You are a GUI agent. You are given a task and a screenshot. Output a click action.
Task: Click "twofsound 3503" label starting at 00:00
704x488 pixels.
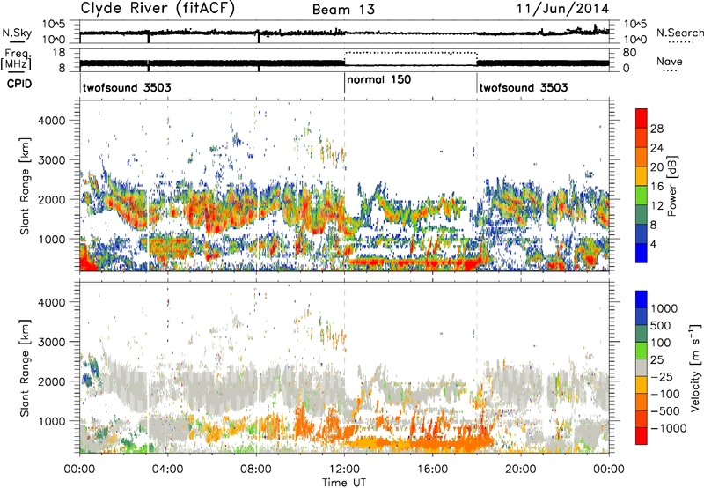127,87
